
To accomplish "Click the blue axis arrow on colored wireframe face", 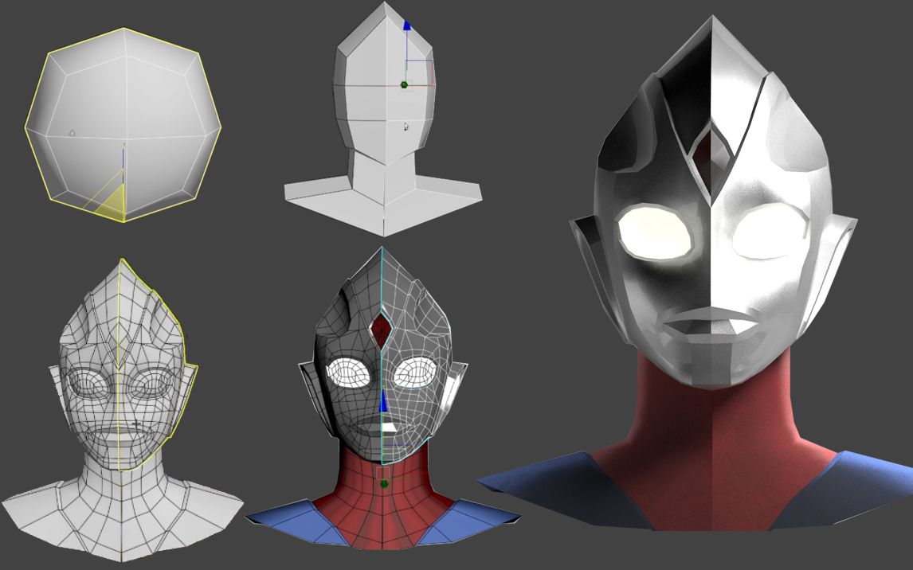I will tap(384, 402).
